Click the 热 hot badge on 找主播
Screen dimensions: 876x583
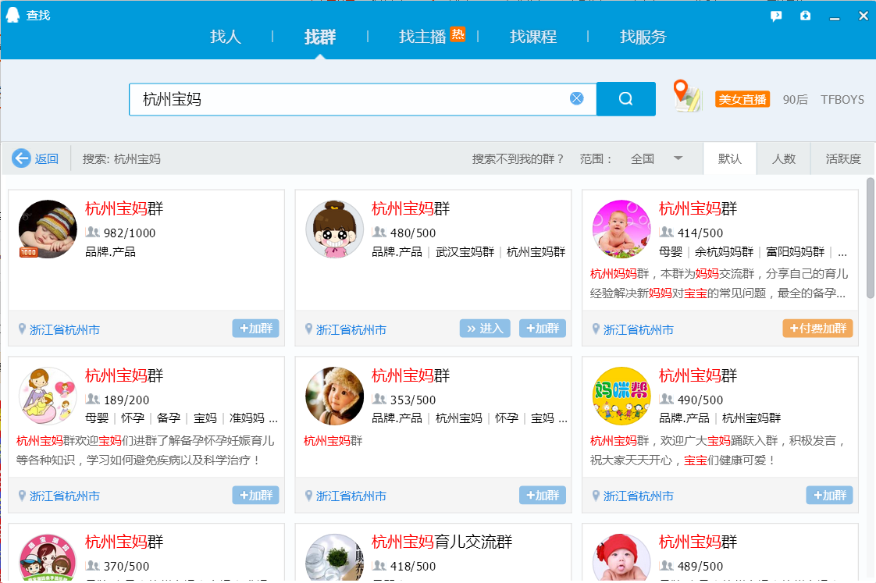click(x=458, y=34)
